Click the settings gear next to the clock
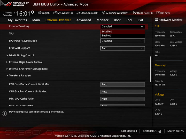The image size is (186, 139). pyautogui.click(x=33, y=12)
